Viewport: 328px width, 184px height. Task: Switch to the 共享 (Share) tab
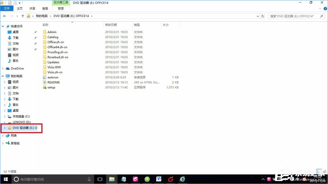(x=32, y=9)
